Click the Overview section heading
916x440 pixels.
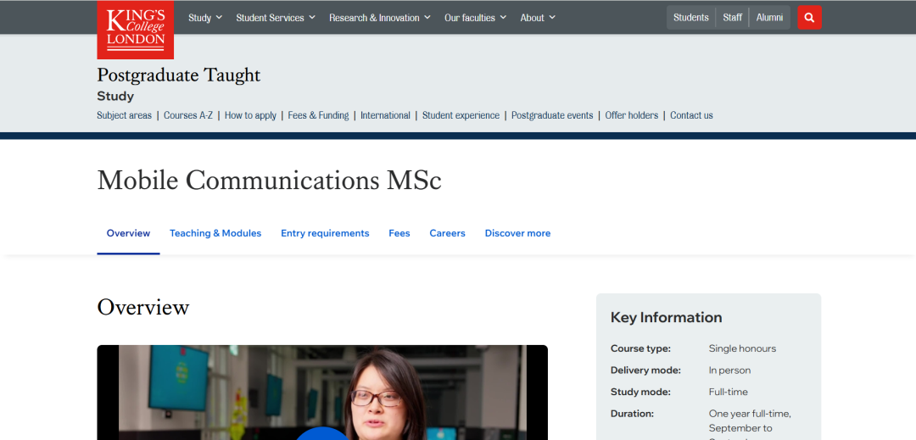(143, 308)
